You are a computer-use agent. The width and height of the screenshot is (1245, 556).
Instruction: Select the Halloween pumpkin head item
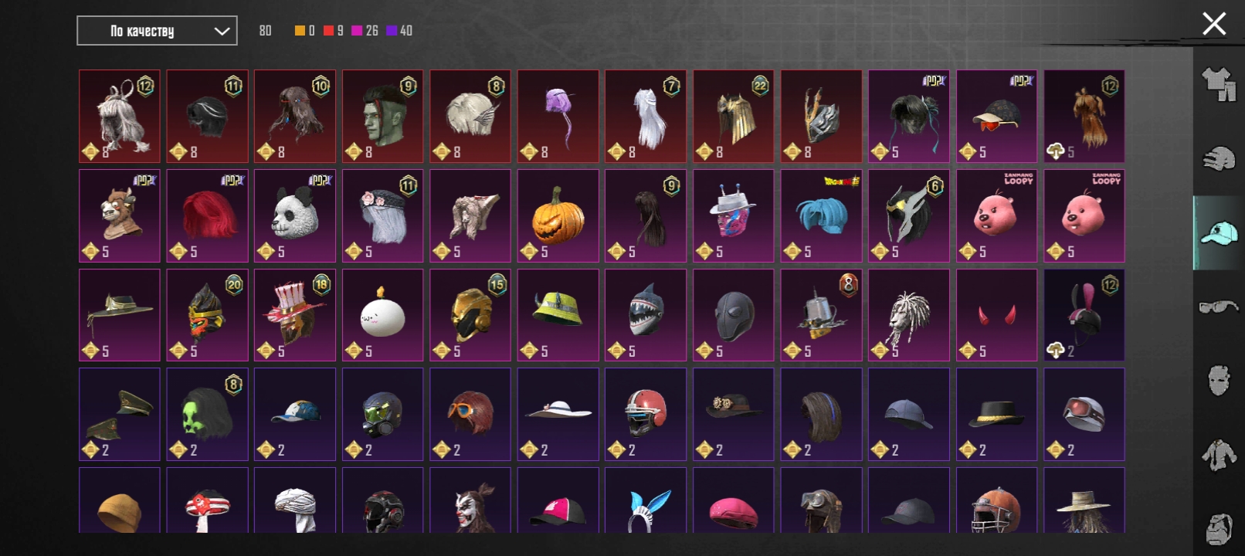tap(558, 216)
